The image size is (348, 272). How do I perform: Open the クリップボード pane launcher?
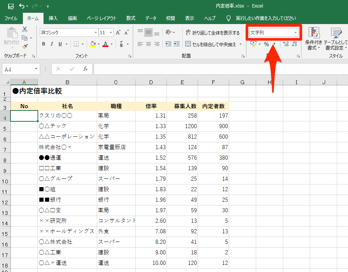click(x=33, y=56)
